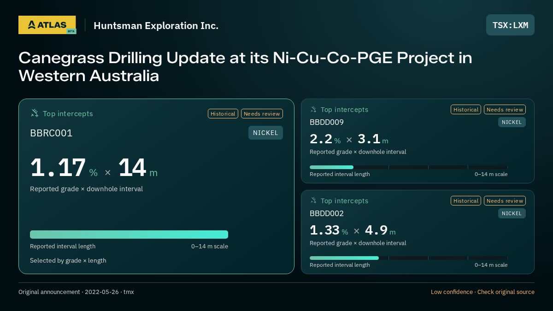Click the TSX:LXM ticker badge
Image resolution: width=553 pixels, height=311 pixels.
(510, 25)
